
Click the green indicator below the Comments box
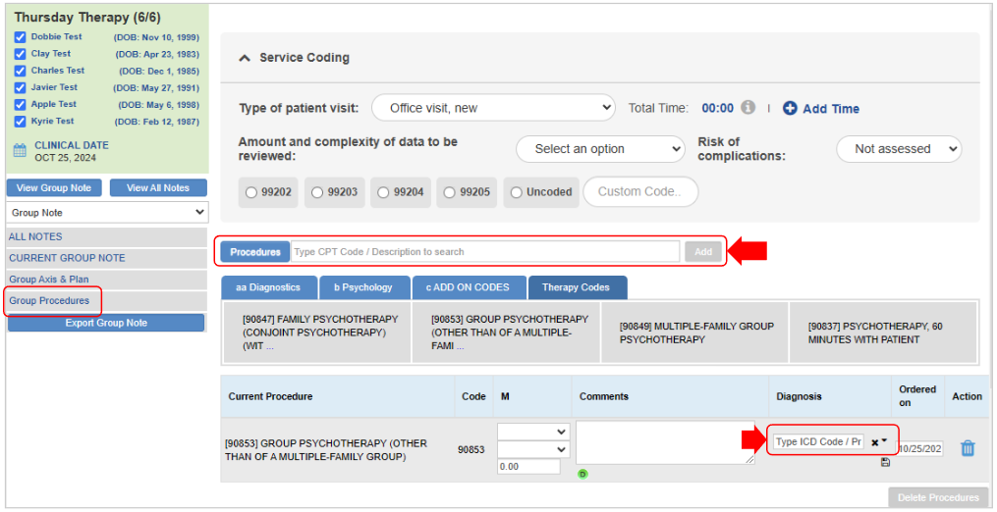[x=582, y=474]
